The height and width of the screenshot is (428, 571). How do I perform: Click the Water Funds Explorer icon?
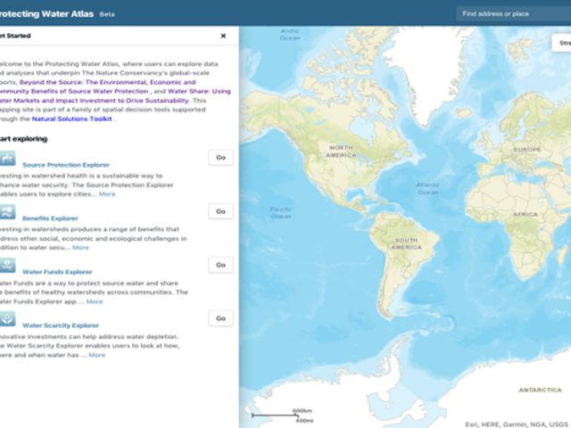coord(7,265)
